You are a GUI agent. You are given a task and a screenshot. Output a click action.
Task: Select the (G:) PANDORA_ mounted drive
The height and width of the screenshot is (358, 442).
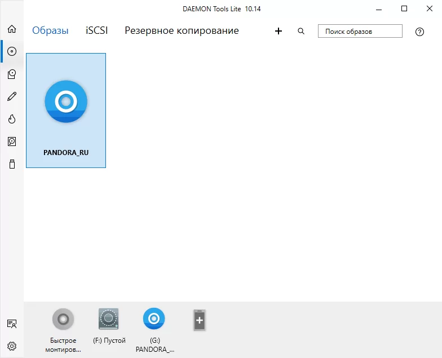click(154, 330)
